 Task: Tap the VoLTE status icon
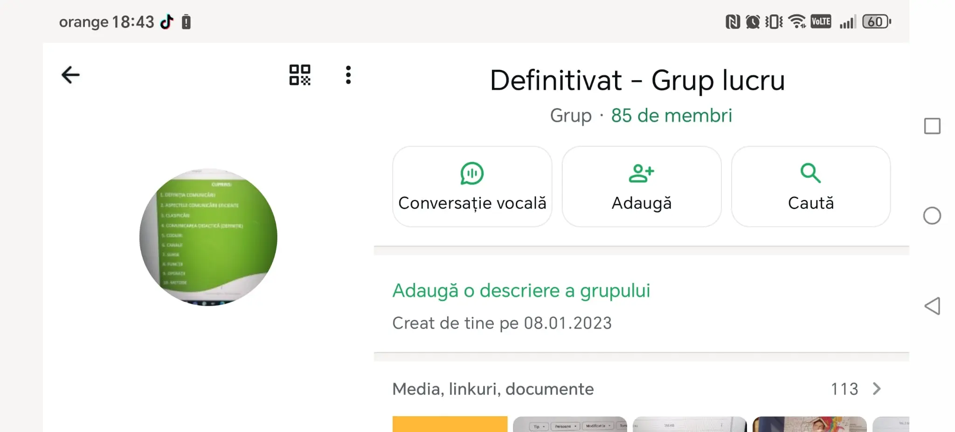821,21
